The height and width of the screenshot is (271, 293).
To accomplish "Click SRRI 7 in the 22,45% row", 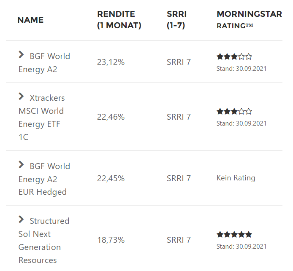I will pyautogui.click(x=179, y=179).
